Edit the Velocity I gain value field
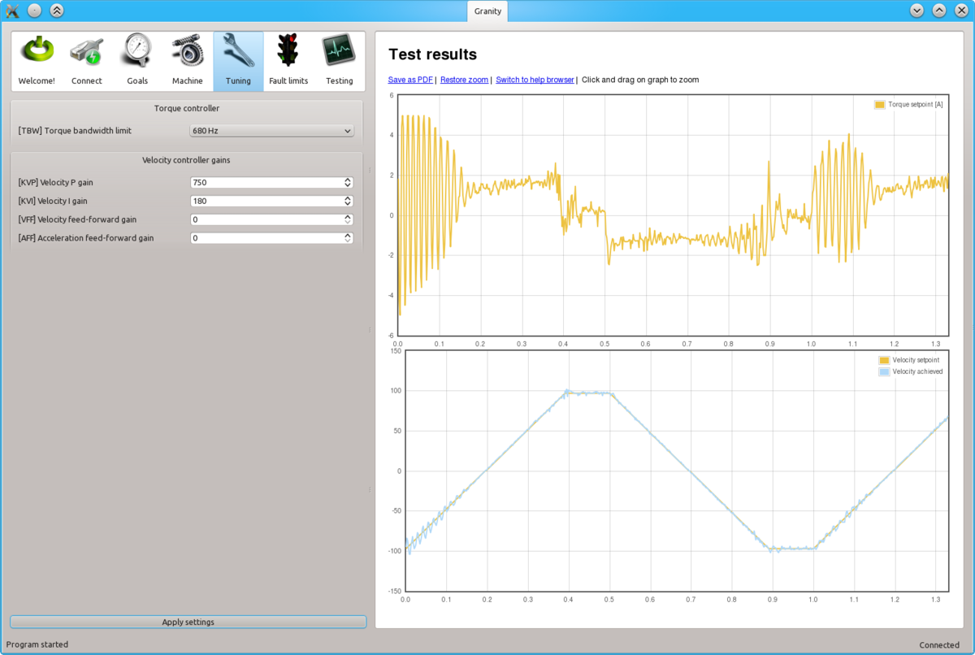 [260, 201]
